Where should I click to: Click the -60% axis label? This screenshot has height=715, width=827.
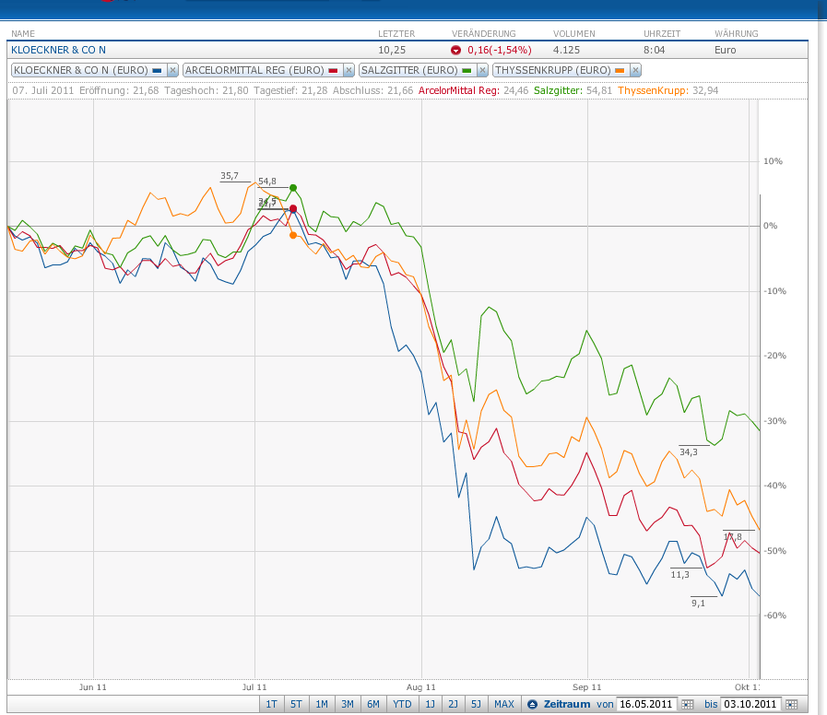[x=774, y=615]
